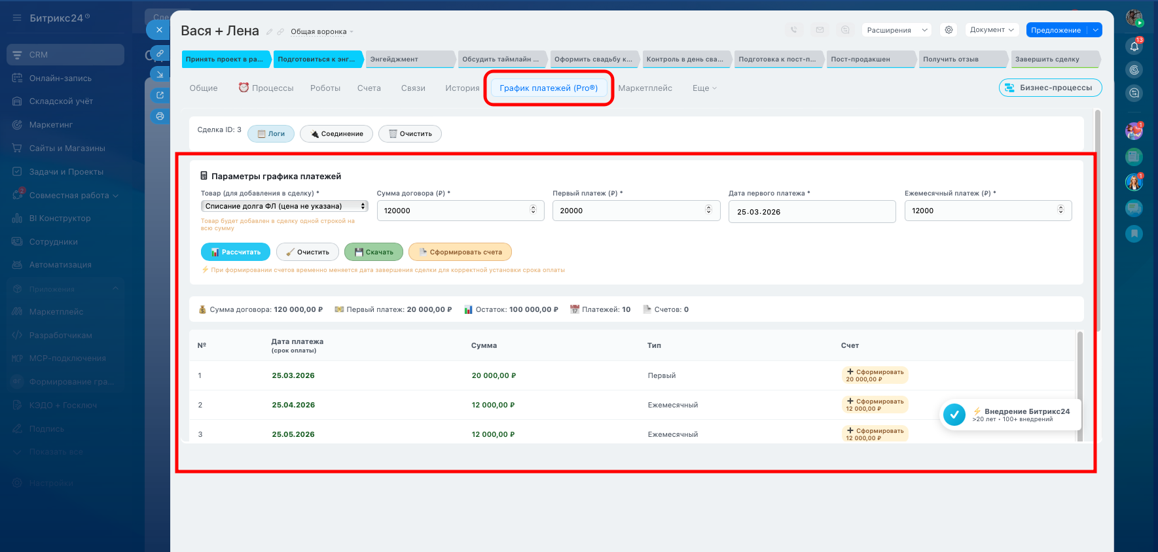The image size is (1158, 552).
Task: Expand the Расширения dropdown
Action: click(896, 30)
